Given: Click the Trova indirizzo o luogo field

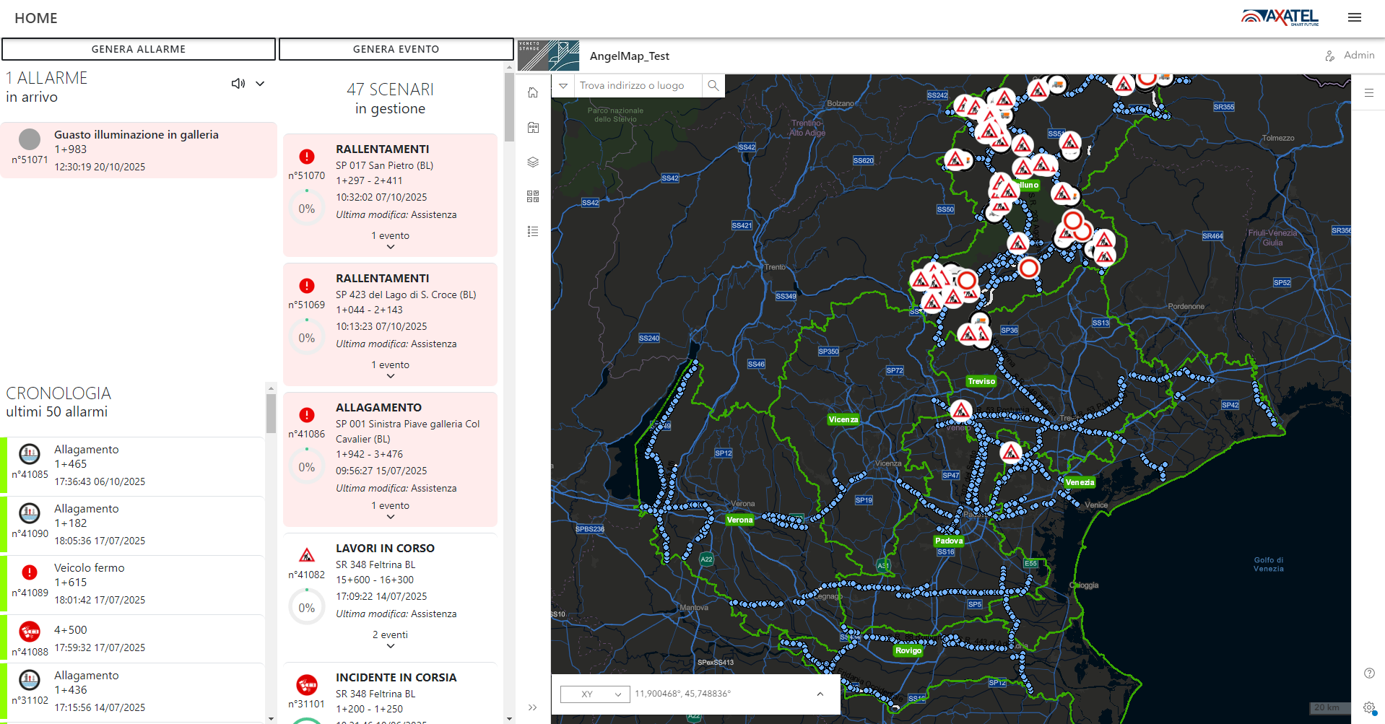Looking at the screenshot, I should click(x=638, y=85).
